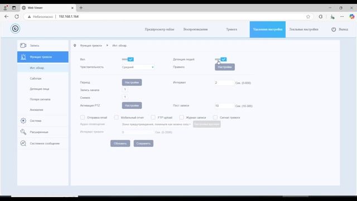Click the Запись camera icon in sidebar

[x=23, y=45]
